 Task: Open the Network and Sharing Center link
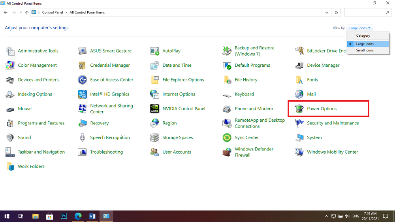(x=111, y=109)
